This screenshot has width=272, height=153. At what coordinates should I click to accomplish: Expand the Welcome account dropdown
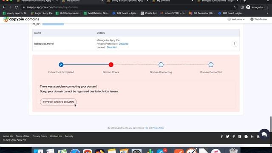coord(236,19)
